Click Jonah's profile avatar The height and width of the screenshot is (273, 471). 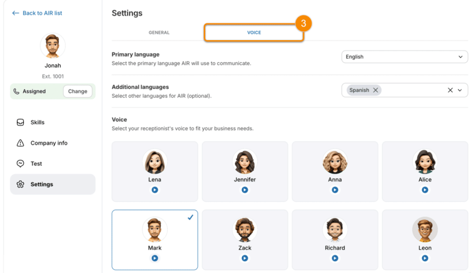52,45
